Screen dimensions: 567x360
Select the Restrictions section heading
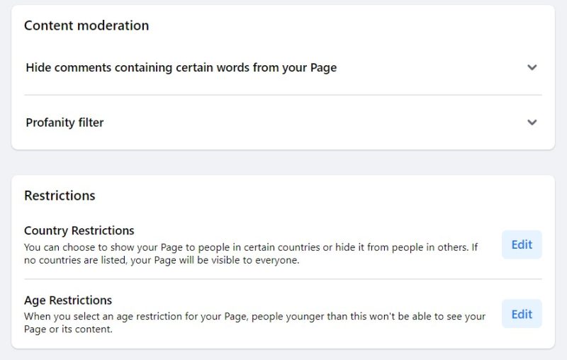pyautogui.click(x=60, y=196)
